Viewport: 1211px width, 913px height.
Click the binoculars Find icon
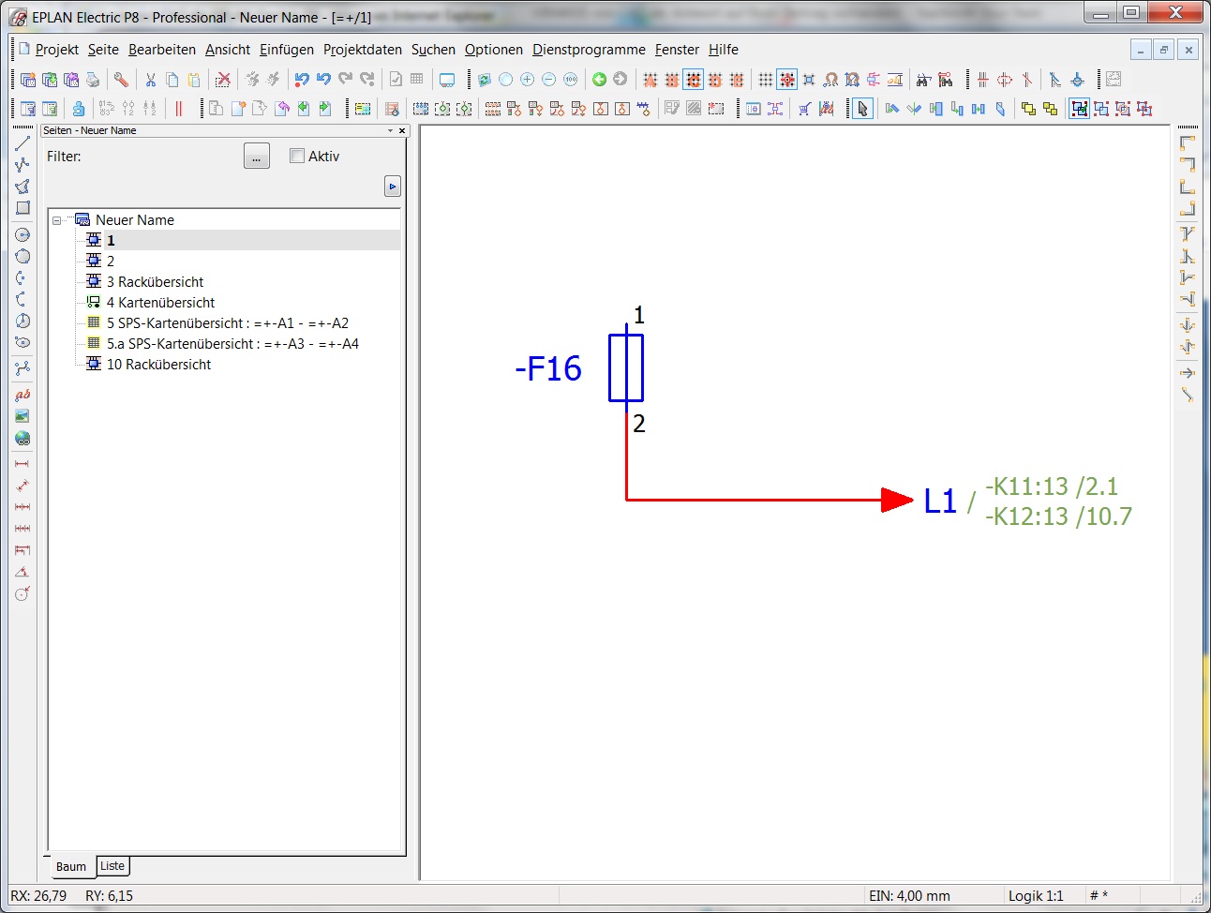pyautogui.click(x=923, y=80)
